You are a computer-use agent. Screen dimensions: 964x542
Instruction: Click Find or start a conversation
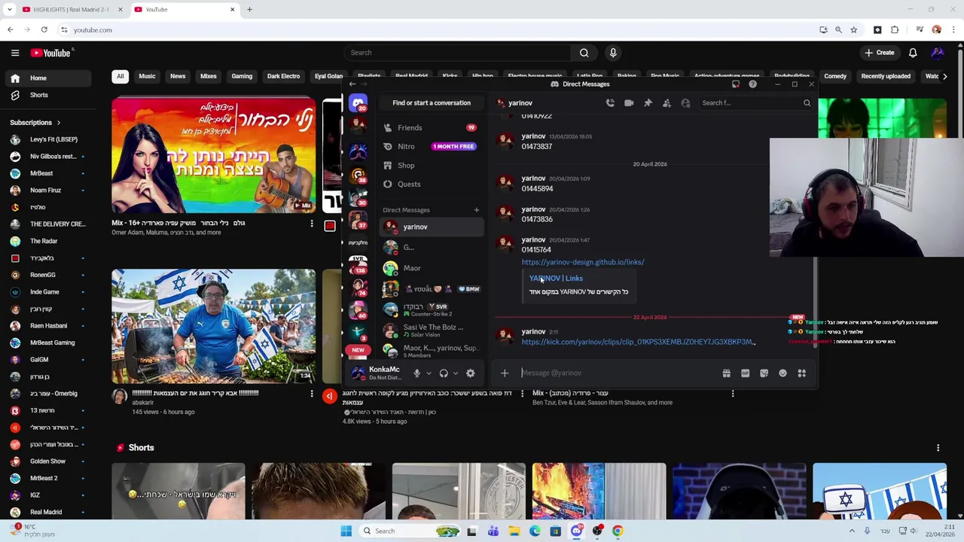coord(432,103)
